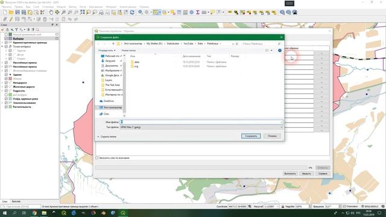Image resolution: width=386 pixels, height=217 pixels.
Task: Open Chrome from the Windows taskbar
Action: point(34,213)
